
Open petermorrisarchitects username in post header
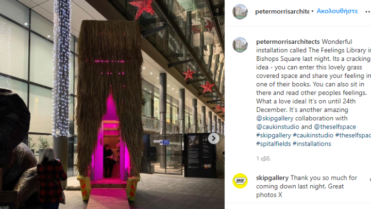click(x=282, y=11)
